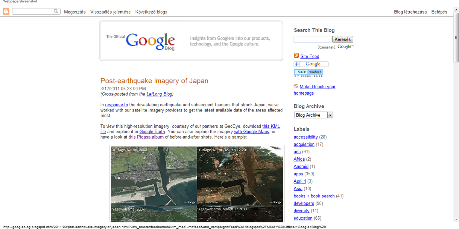Select the diversity label
This screenshot has height=229, width=459.
point(301,211)
